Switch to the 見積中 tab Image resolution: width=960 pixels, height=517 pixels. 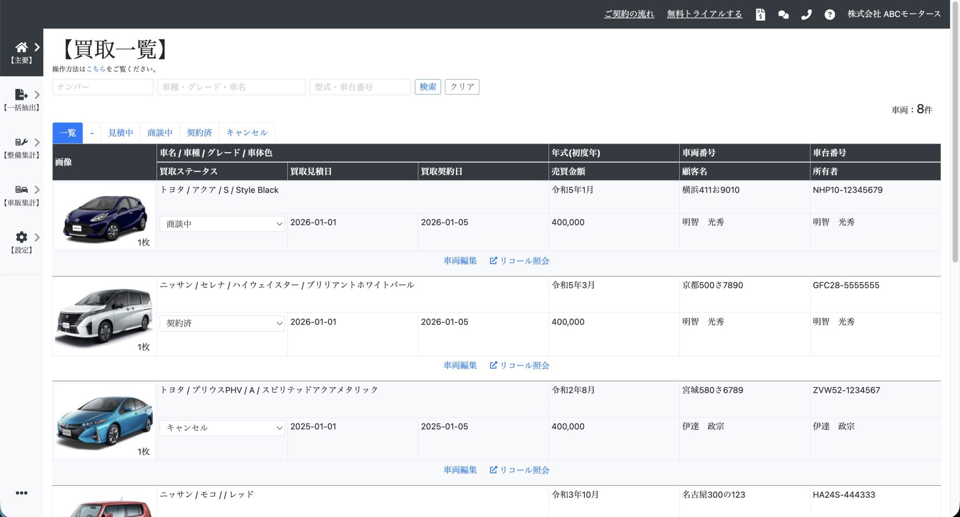tap(120, 133)
